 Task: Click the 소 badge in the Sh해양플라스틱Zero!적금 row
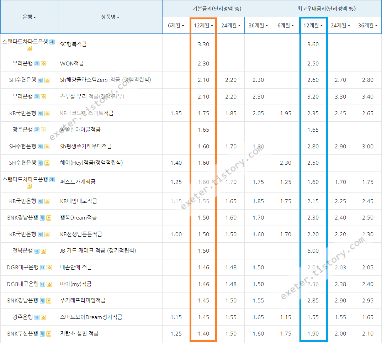coord(47,80)
